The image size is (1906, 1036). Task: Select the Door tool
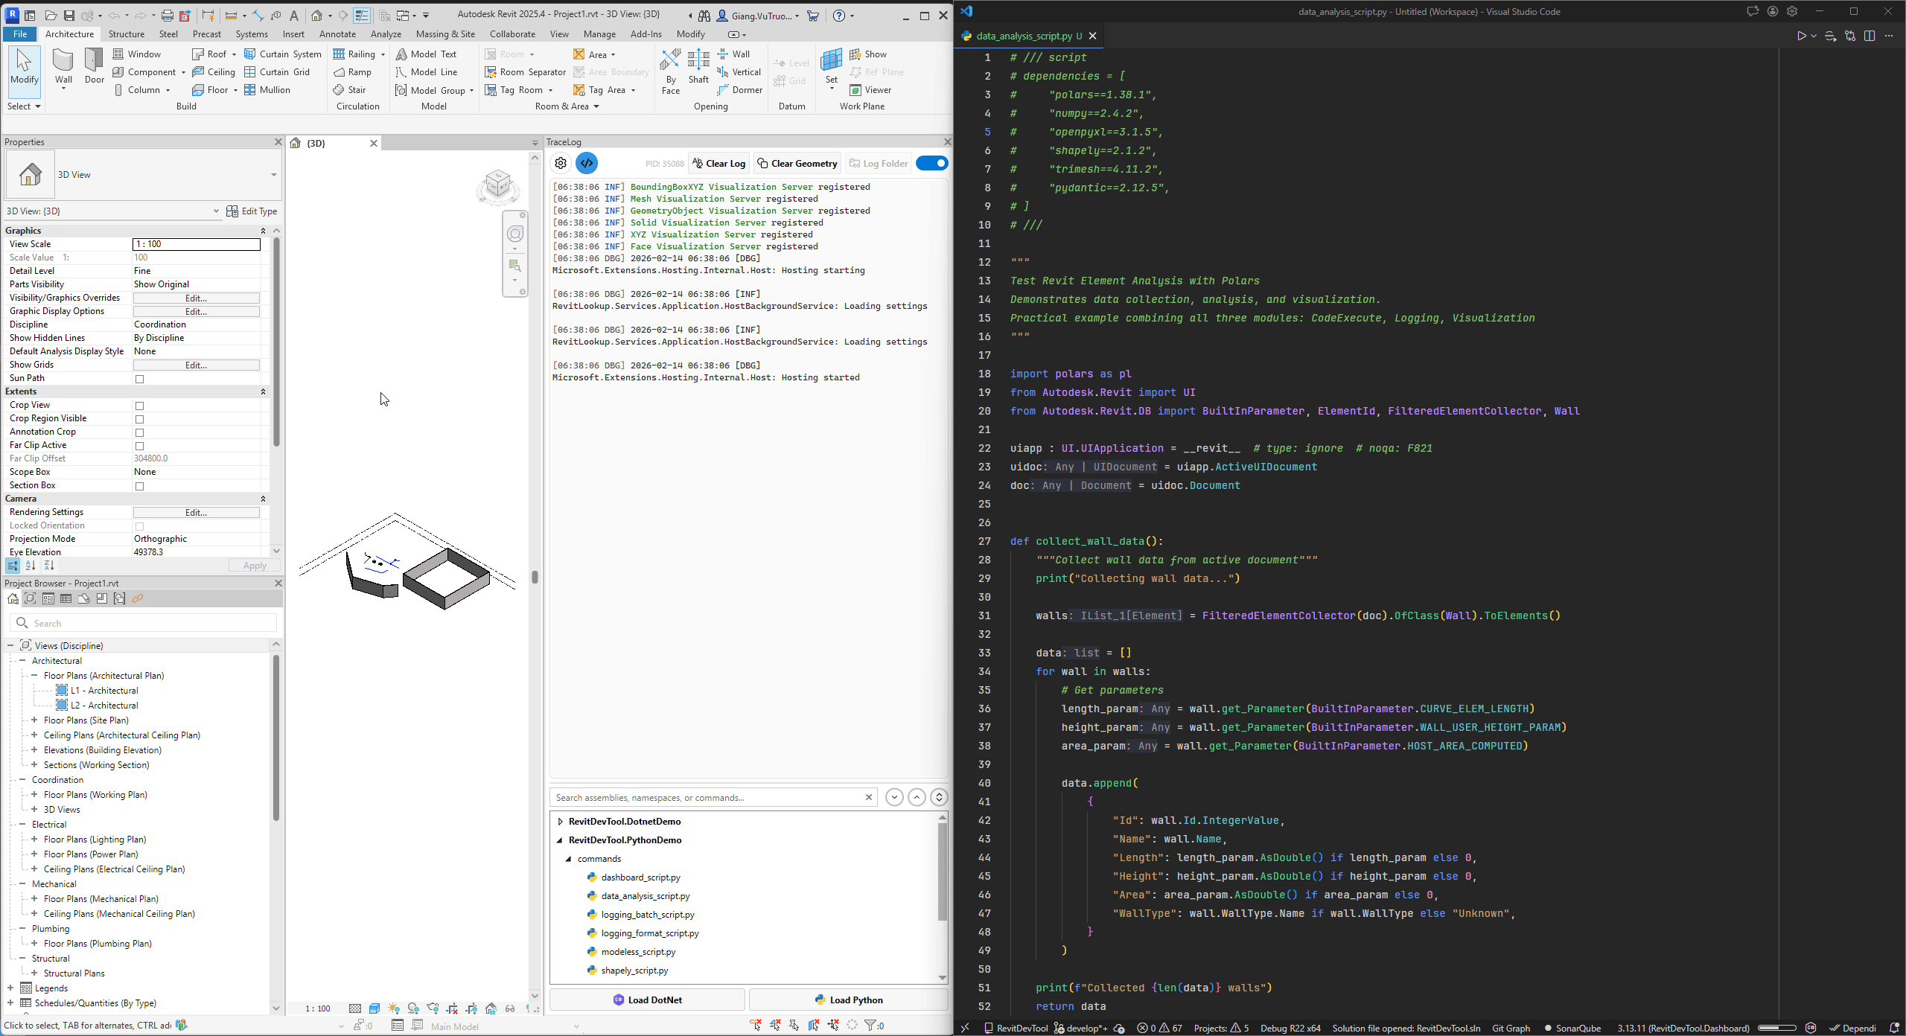[x=94, y=67]
